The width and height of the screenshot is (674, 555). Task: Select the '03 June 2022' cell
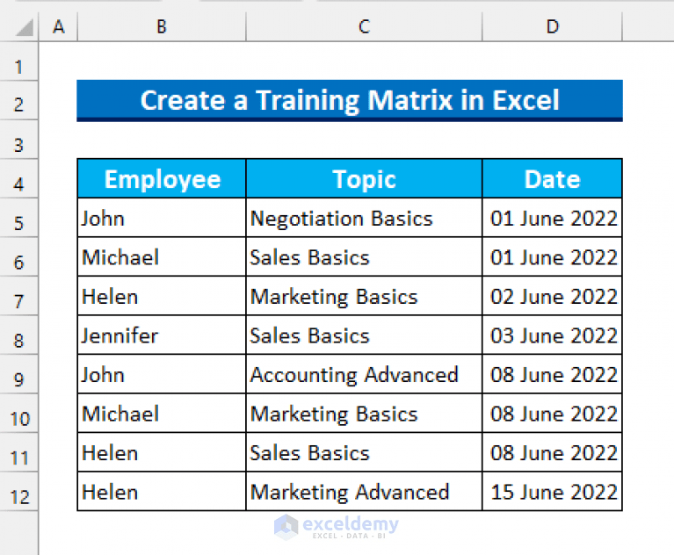click(553, 335)
